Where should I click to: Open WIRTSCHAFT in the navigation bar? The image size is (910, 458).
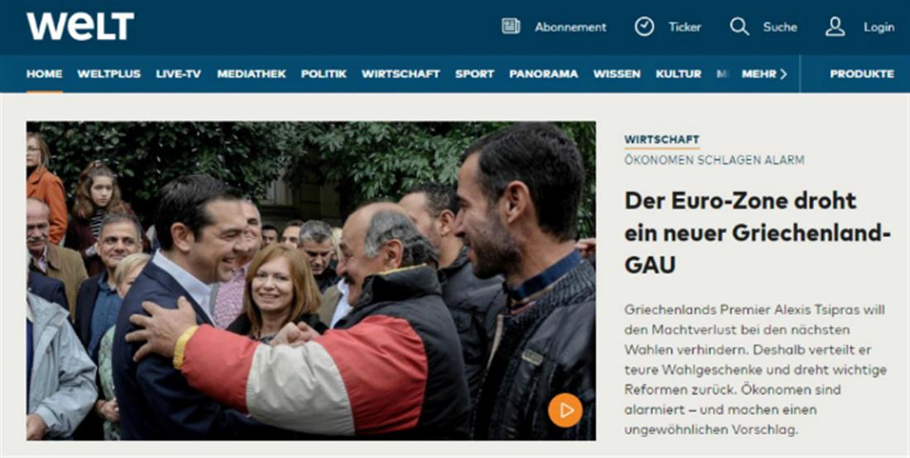(401, 74)
